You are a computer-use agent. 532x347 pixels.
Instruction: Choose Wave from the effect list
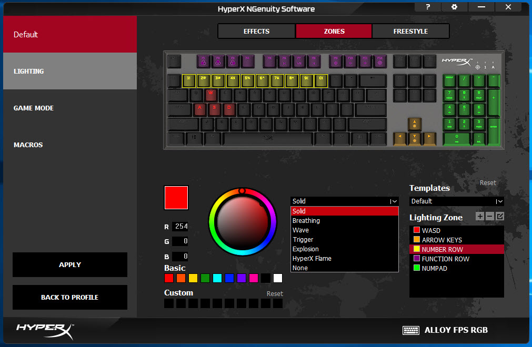(344, 230)
